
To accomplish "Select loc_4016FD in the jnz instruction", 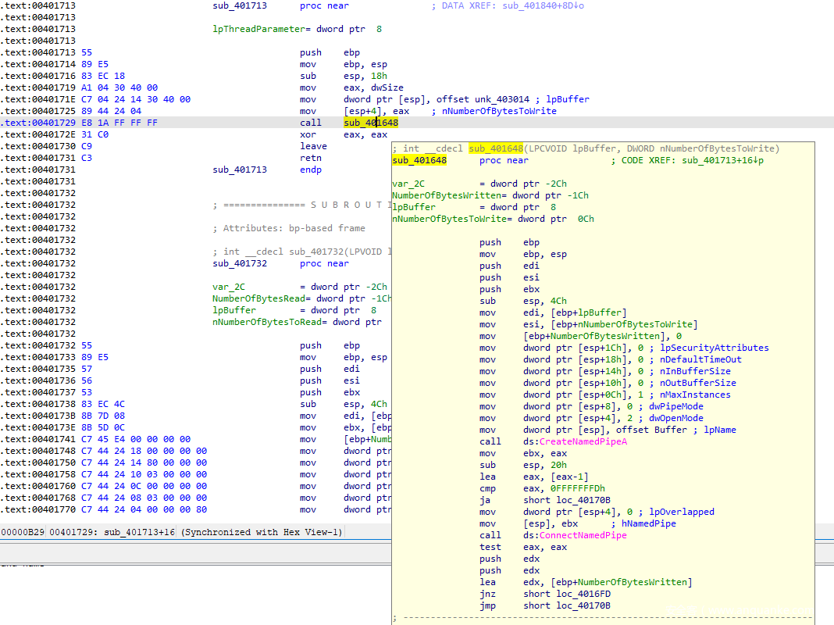I will 584,594.
